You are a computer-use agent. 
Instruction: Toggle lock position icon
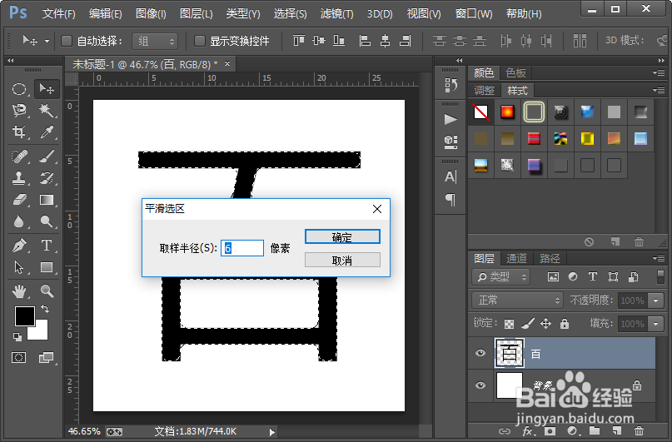(545, 324)
